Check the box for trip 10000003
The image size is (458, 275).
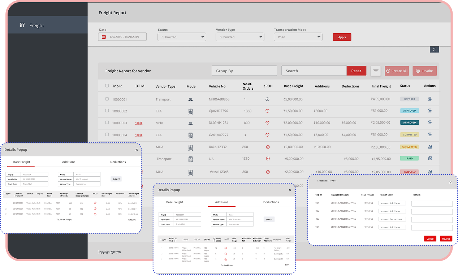(107, 123)
